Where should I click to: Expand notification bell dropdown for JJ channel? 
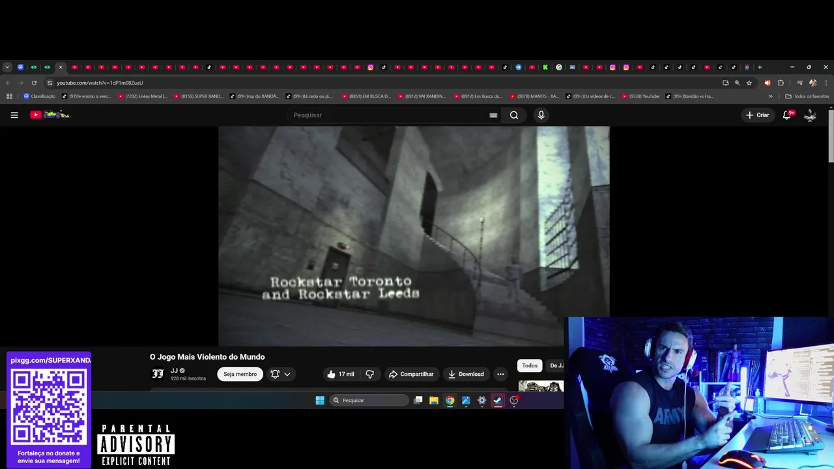coord(281,374)
